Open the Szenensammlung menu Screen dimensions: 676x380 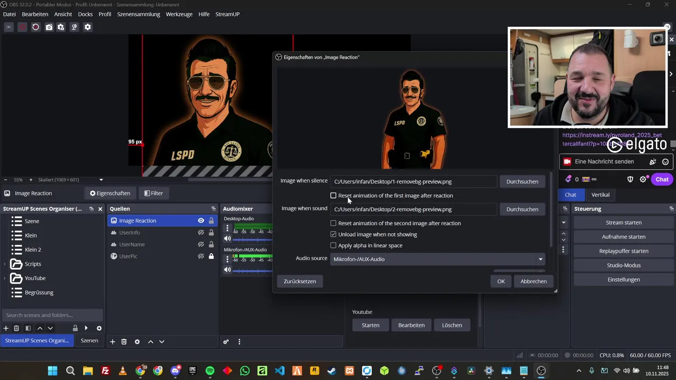tap(138, 14)
